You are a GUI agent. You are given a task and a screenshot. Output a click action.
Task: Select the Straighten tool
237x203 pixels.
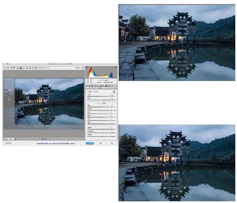(x=24, y=68)
